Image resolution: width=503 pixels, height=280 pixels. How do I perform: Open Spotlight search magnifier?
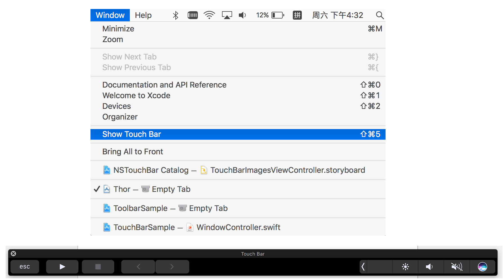point(380,15)
